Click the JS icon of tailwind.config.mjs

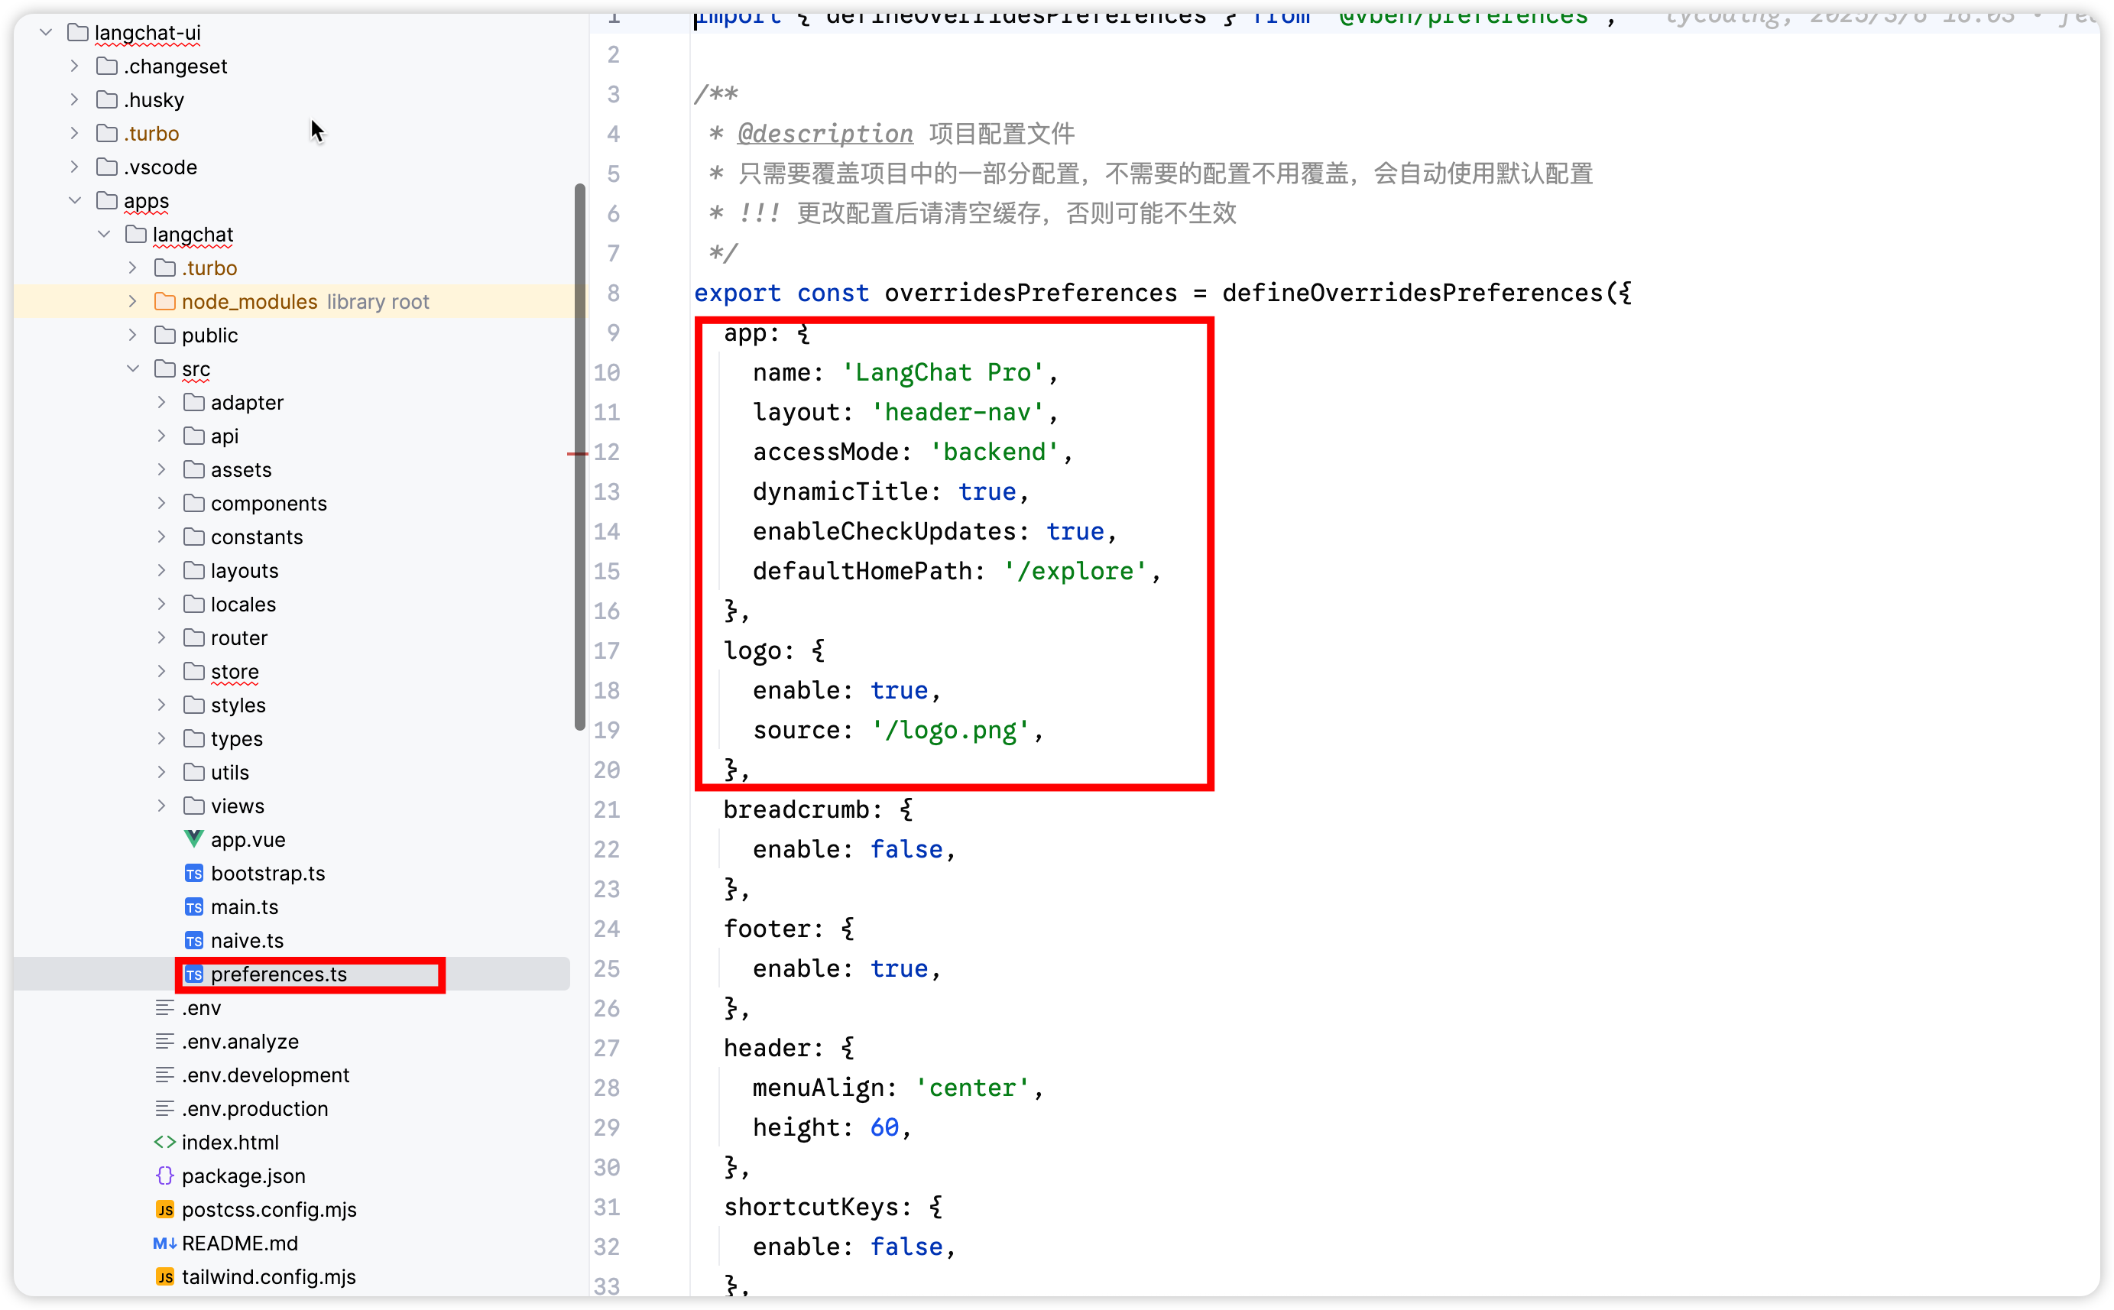point(164,1277)
